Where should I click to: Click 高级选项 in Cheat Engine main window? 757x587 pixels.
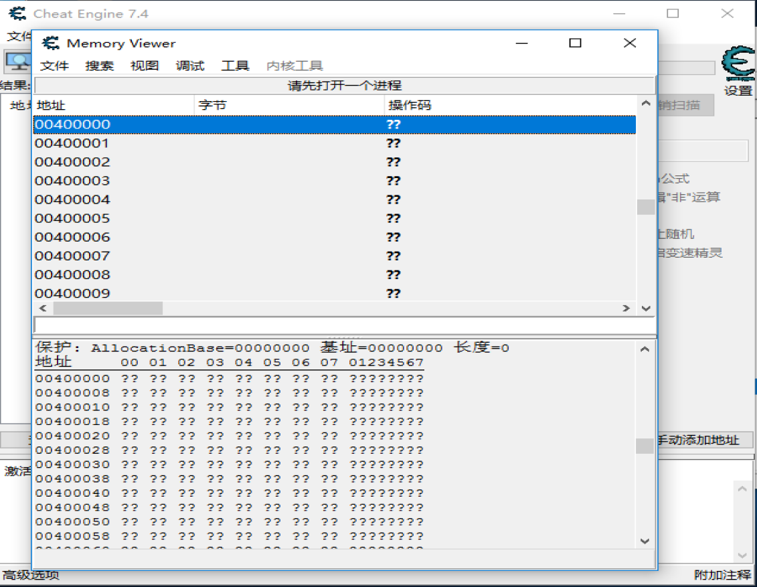(x=30, y=575)
